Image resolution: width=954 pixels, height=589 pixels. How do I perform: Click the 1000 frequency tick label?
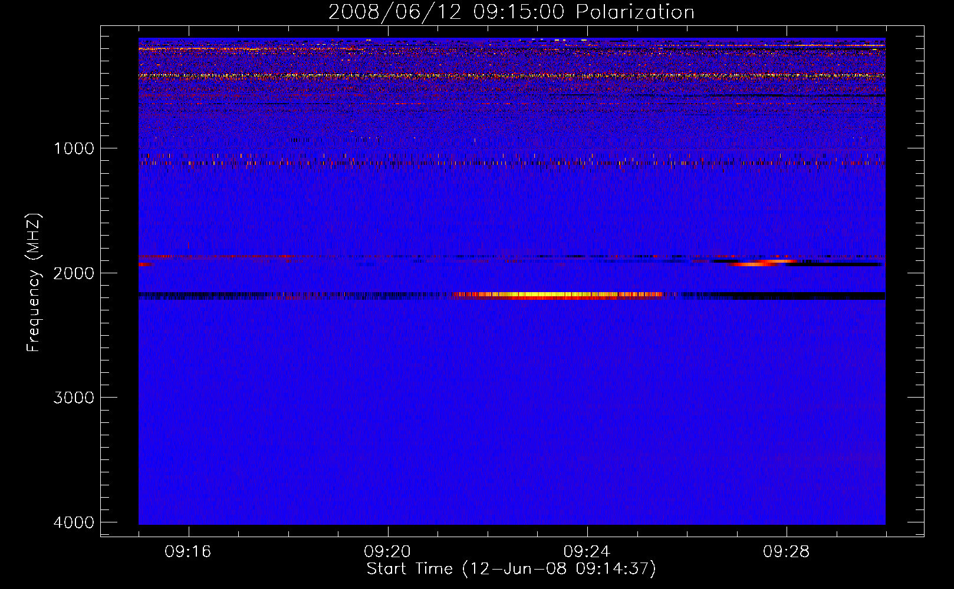coord(74,148)
